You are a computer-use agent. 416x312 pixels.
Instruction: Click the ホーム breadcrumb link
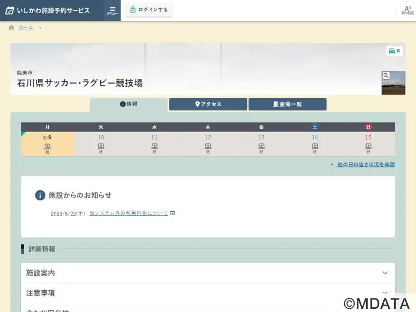click(26, 28)
